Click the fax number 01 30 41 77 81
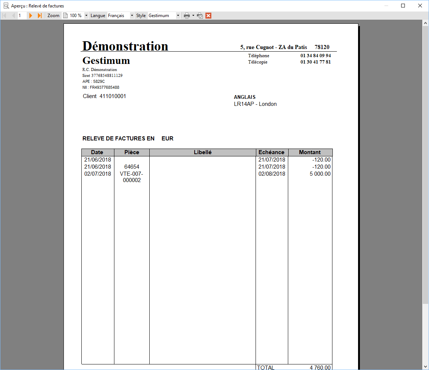The image size is (429, 370). 315,62
